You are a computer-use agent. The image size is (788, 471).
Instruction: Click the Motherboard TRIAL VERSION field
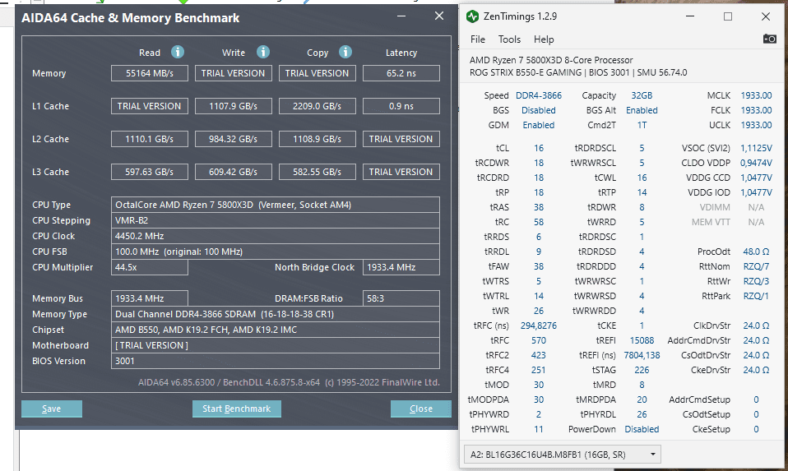point(276,345)
